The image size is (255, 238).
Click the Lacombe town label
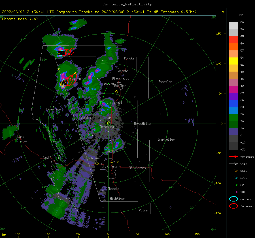[x=122, y=71]
